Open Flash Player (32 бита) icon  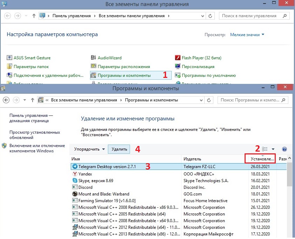click(x=178, y=58)
